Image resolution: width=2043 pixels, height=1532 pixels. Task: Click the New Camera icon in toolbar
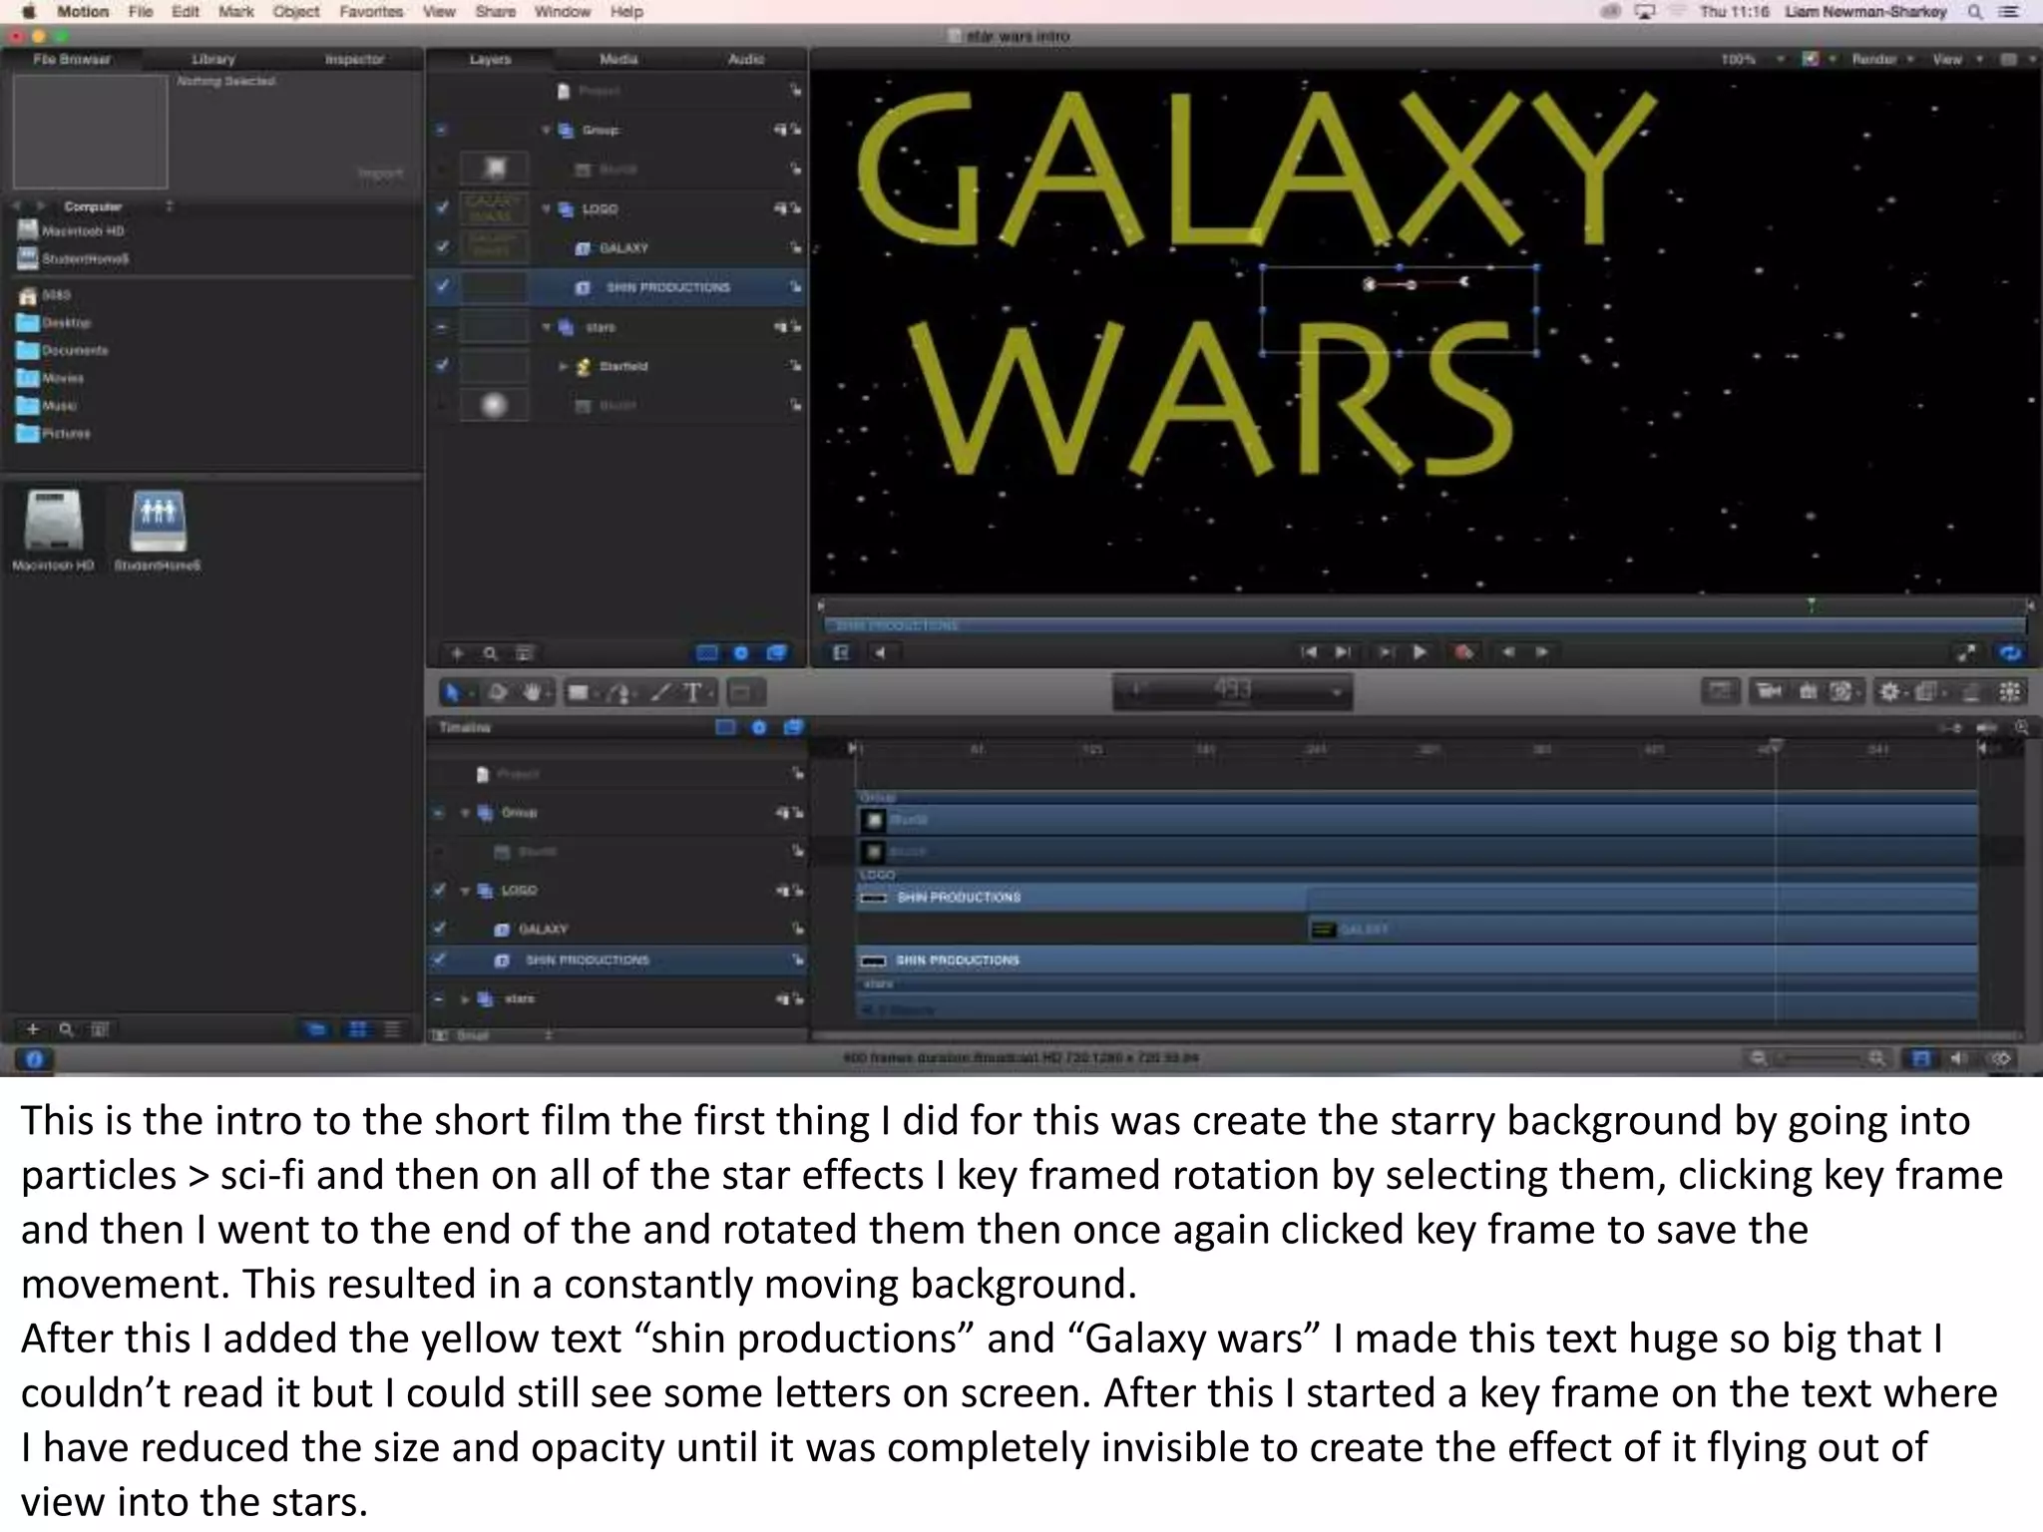[x=1769, y=691]
